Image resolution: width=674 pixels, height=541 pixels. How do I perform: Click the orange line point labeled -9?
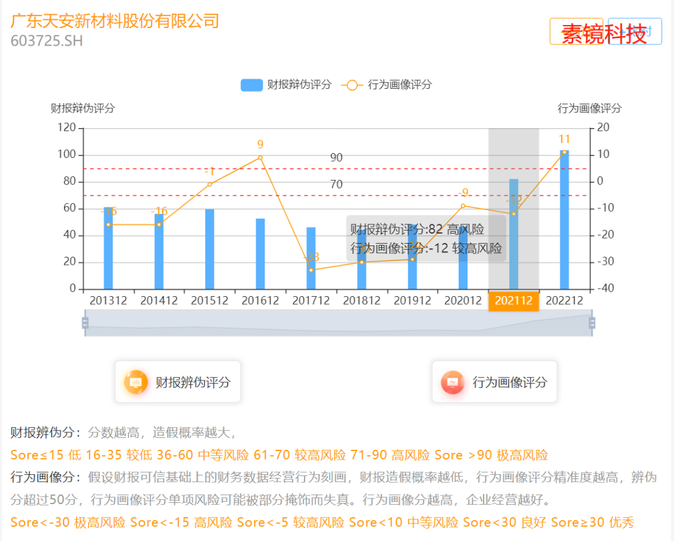463,206
